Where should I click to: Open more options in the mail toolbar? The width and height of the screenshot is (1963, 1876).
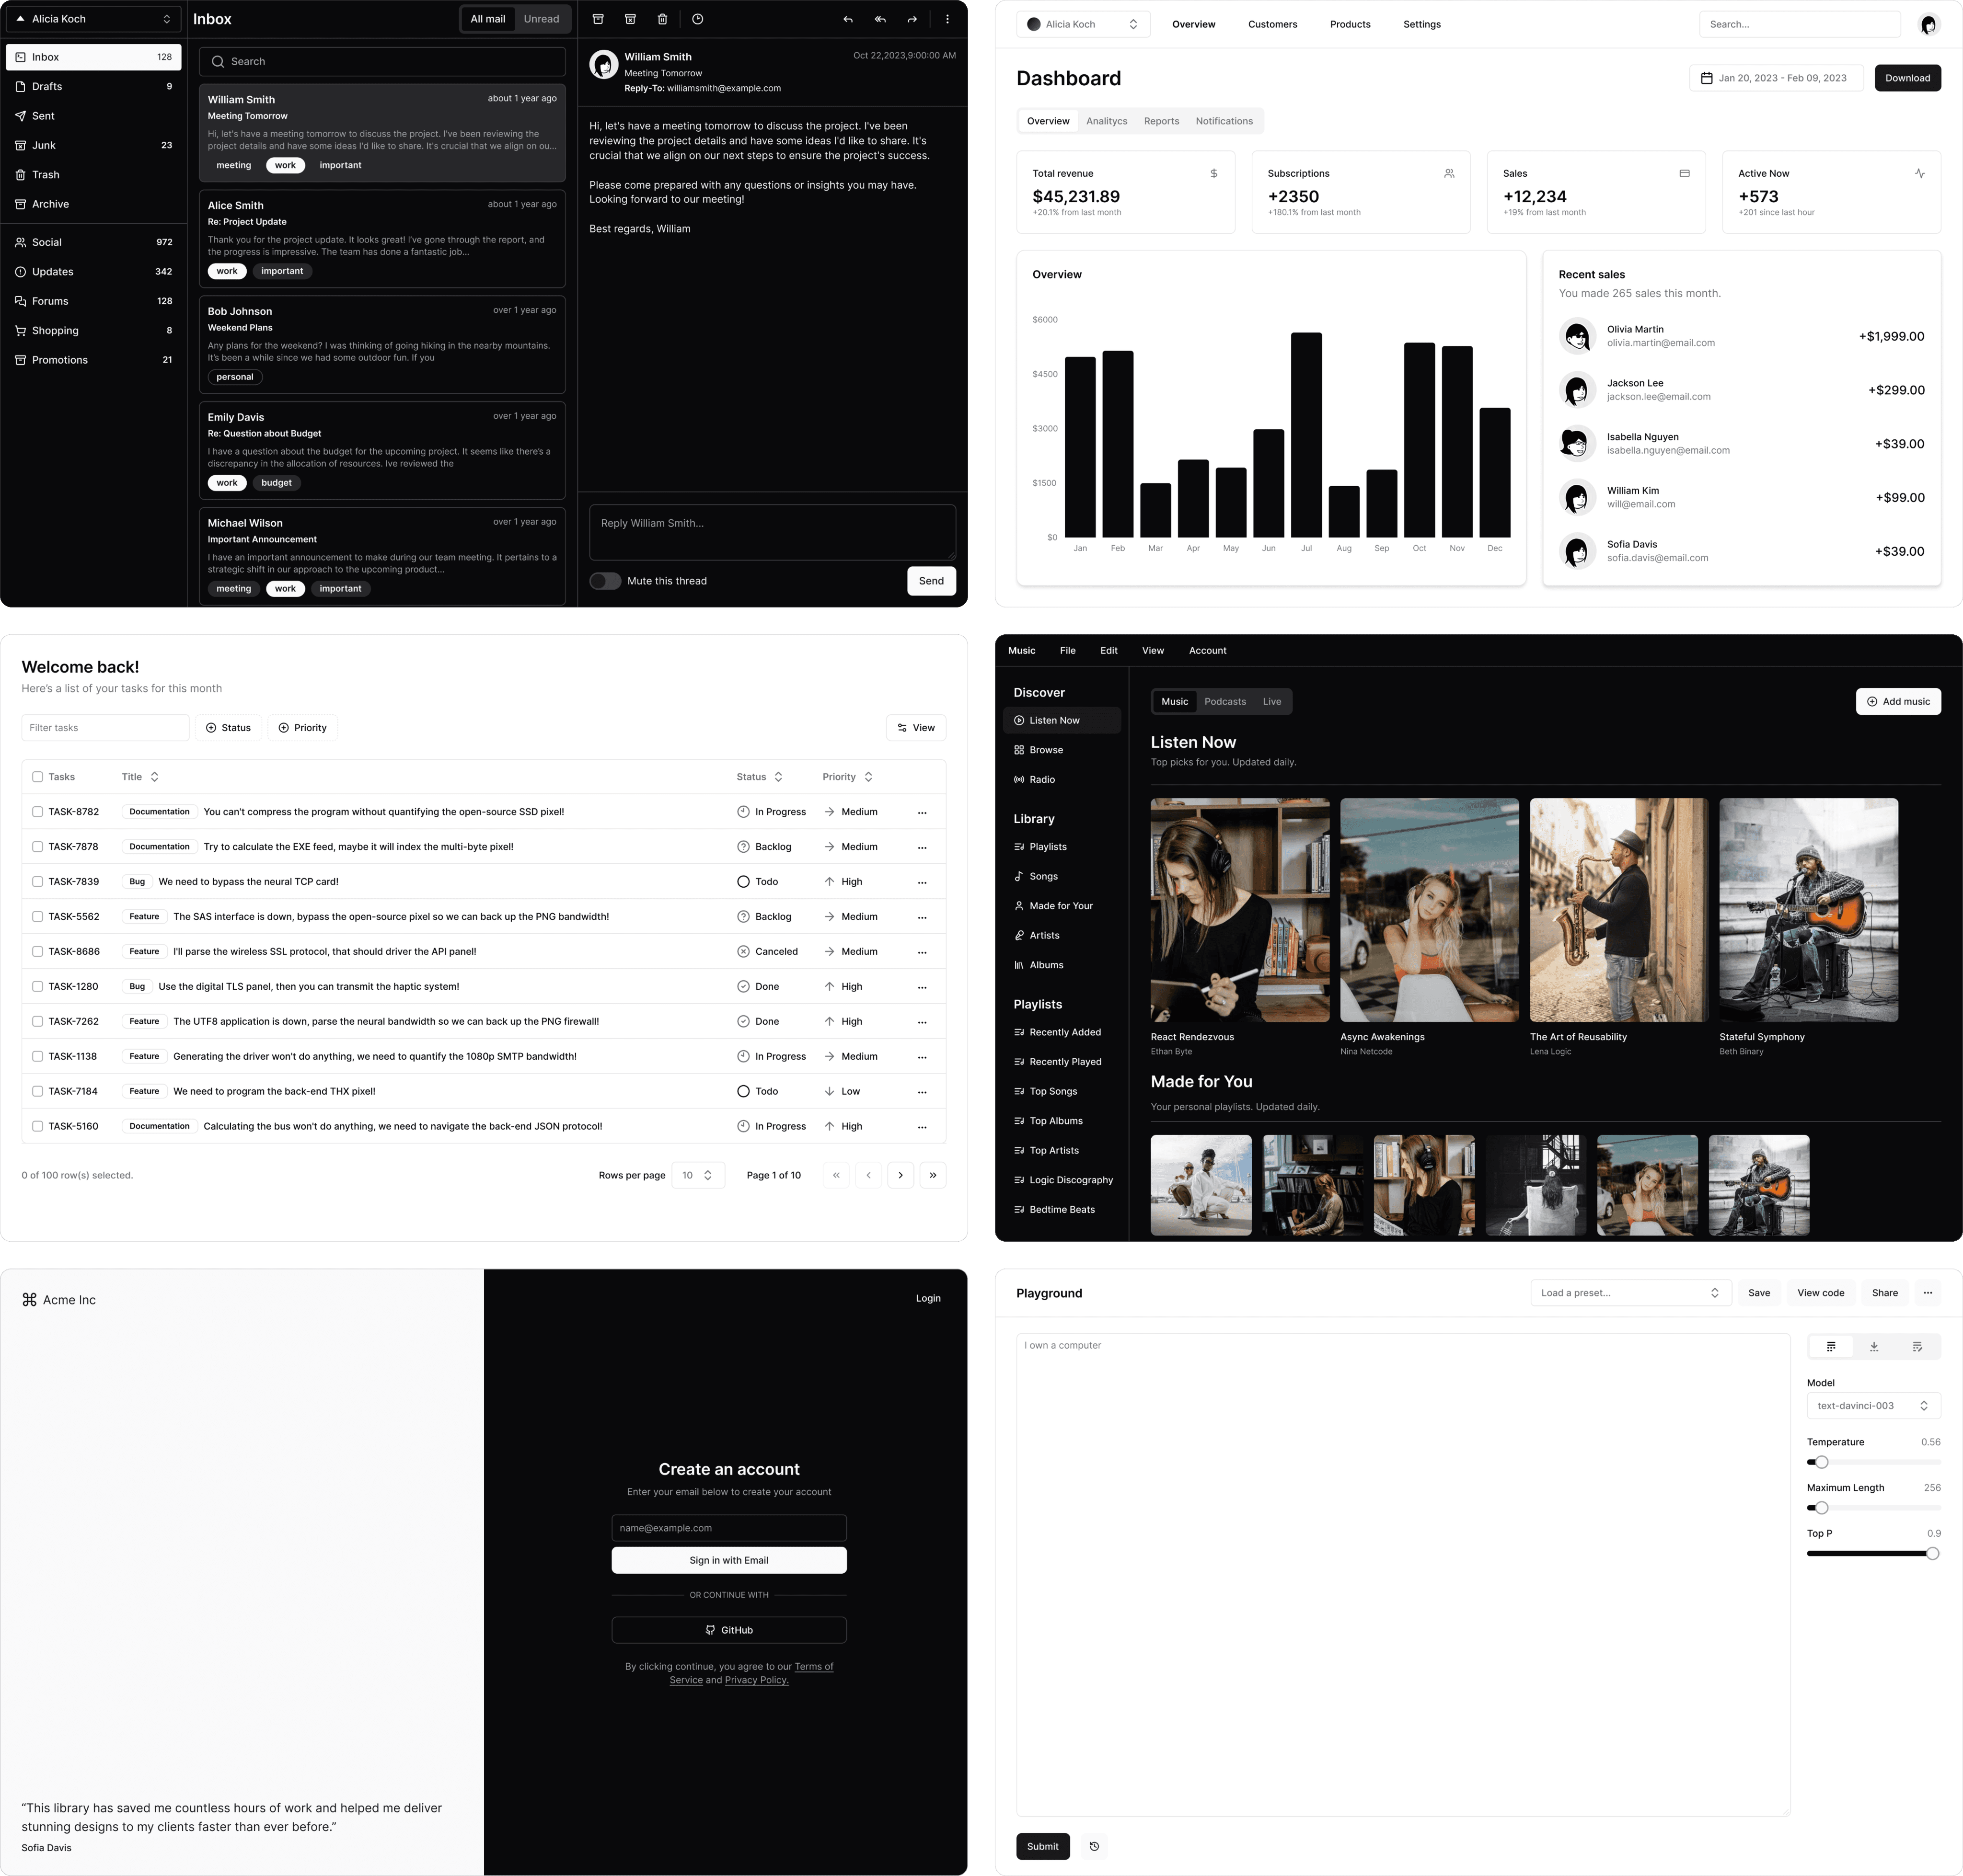pos(947,19)
